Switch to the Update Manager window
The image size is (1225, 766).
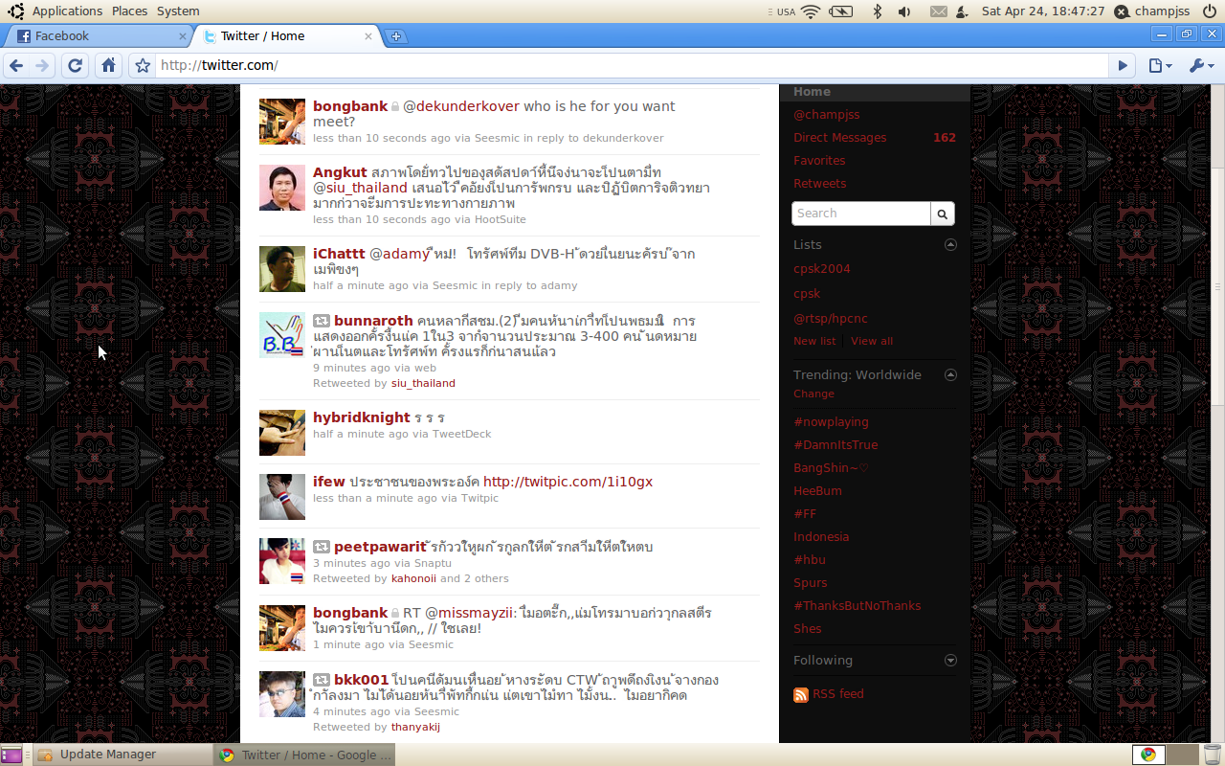123,755
